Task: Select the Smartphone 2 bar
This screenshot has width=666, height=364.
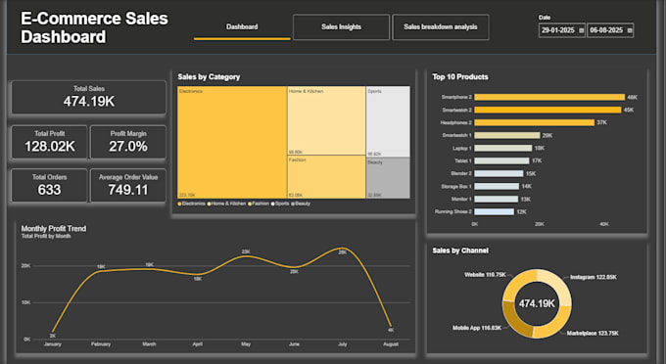Action: coord(549,97)
